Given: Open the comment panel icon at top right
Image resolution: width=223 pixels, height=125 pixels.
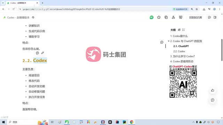Looking at the screenshot, I should 209,17.
